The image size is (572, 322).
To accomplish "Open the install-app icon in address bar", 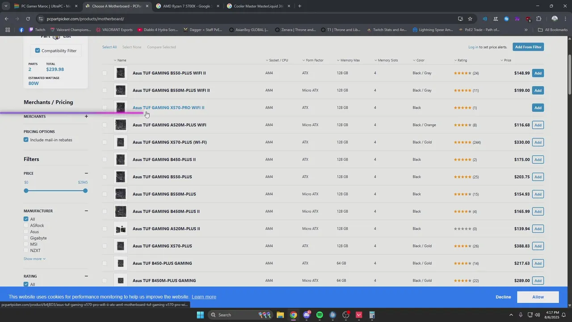I will 460,19.
